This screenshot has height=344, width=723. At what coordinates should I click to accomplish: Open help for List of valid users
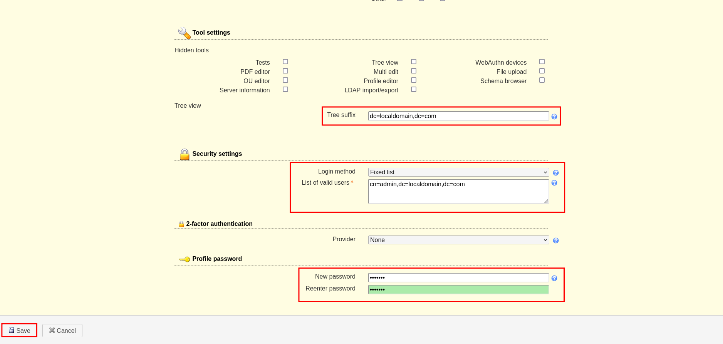[554, 183]
